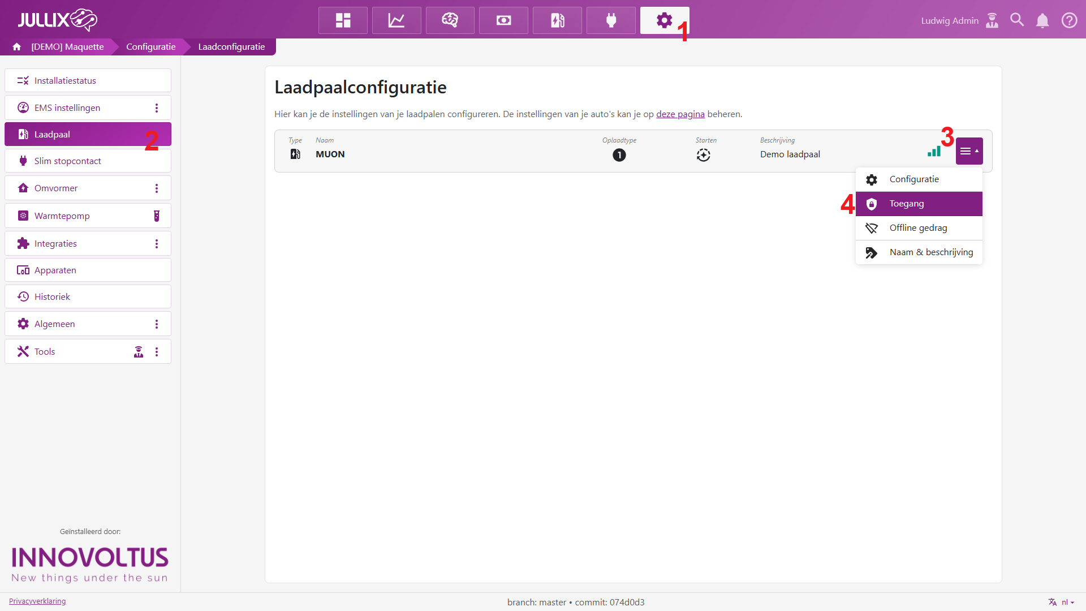Click the brain algorithm icon in toolbar
Viewport: 1086px width, 611px height.
click(x=450, y=20)
